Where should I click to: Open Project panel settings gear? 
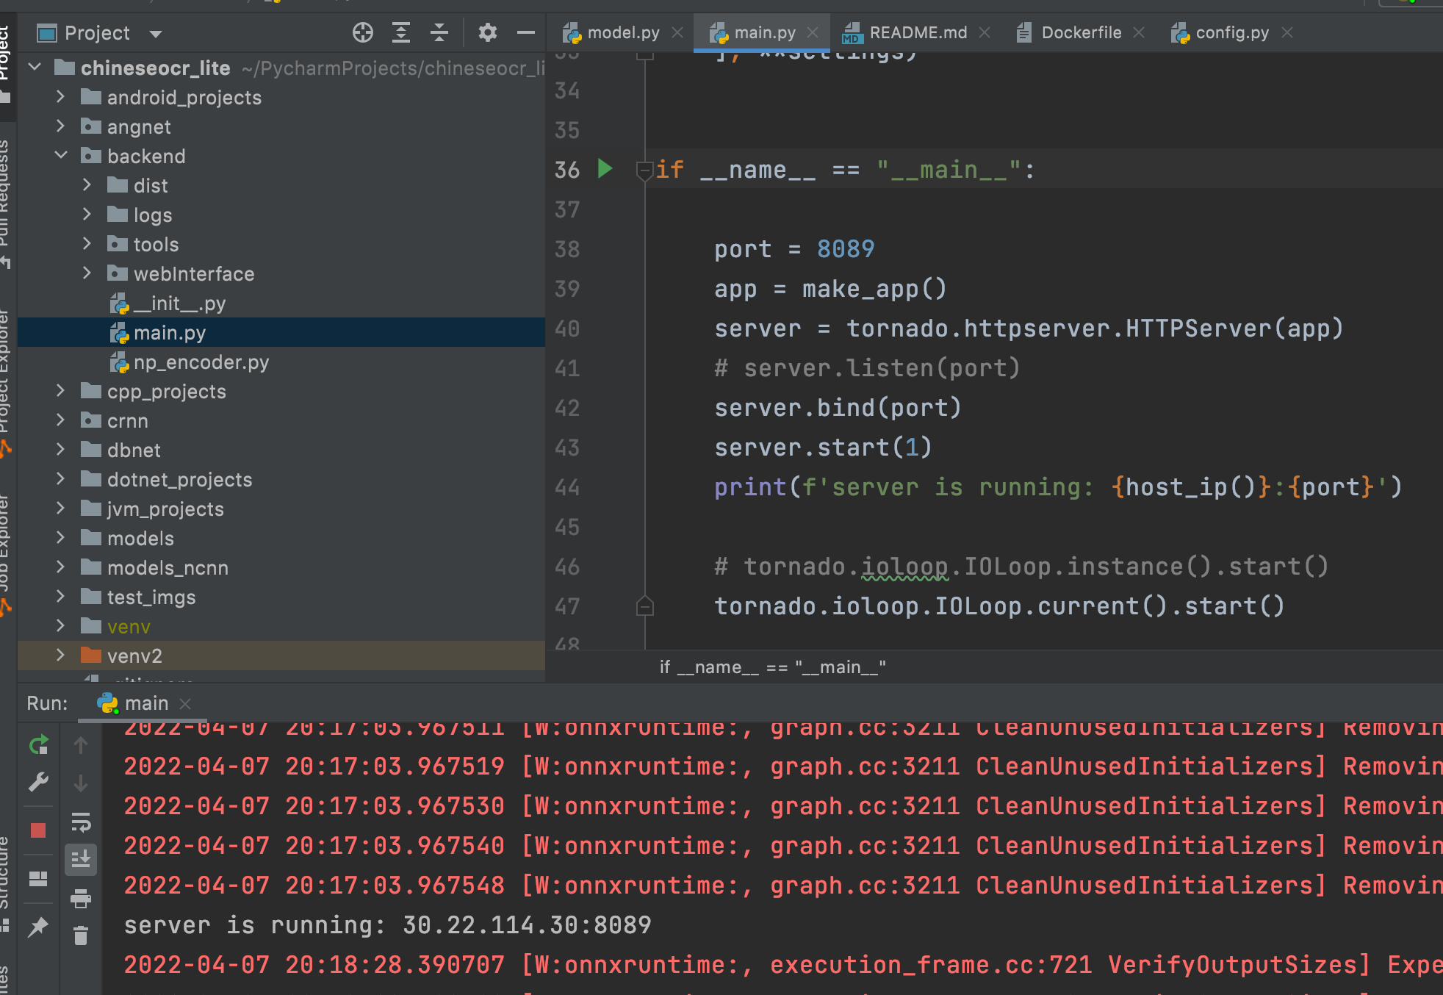486,32
